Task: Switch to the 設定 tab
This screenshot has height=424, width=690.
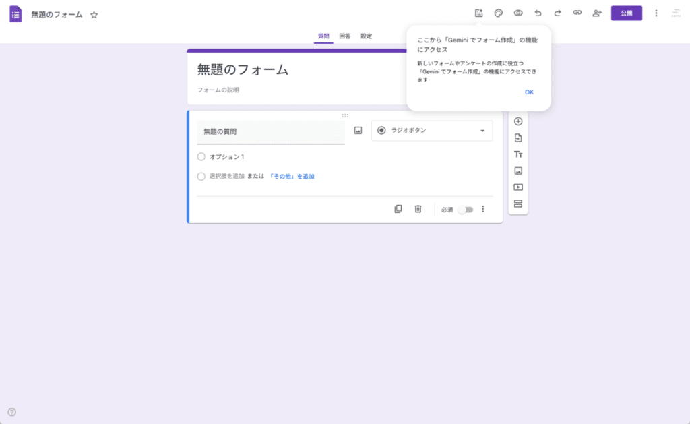Action: coord(366,36)
